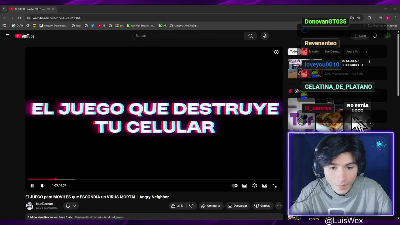
Task: Click the #lostmedia hashtag
Action: click(82, 217)
